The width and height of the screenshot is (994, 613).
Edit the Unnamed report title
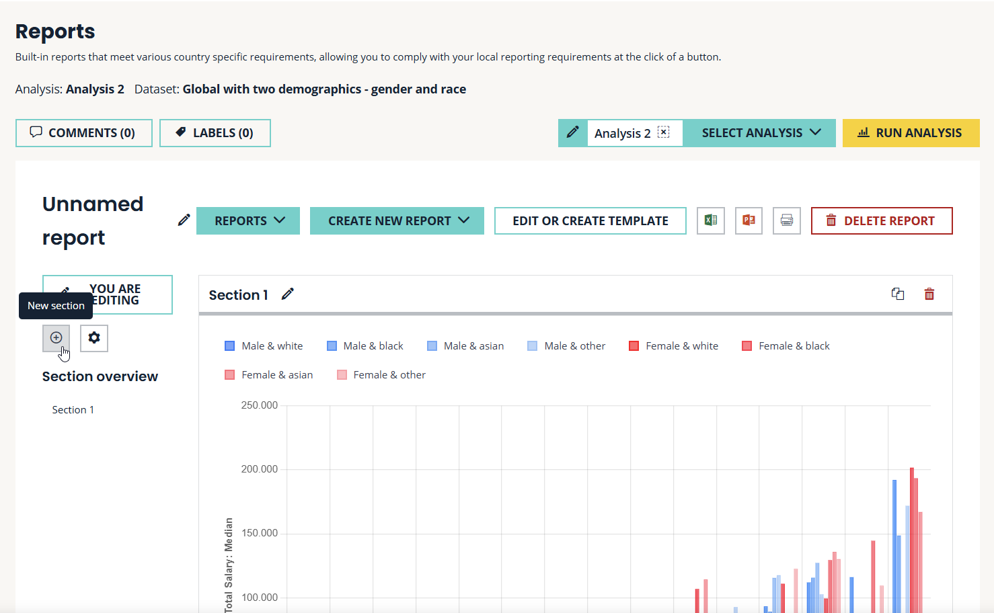click(184, 220)
